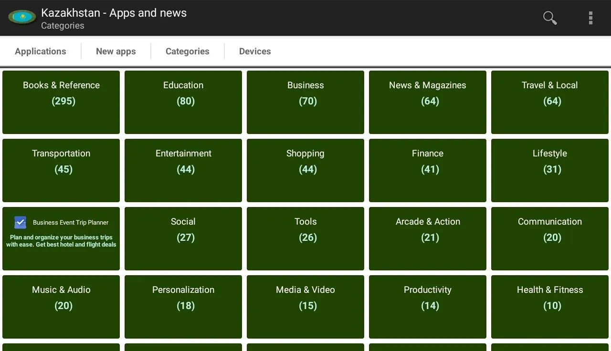Tap the Business Event Trip Planner ad description

click(x=61, y=241)
